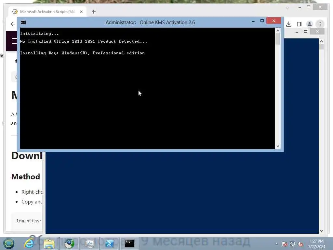This screenshot has width=333, height=250.
Task: Click the KMS console scrollbar thumb
Action: (278, 39)
